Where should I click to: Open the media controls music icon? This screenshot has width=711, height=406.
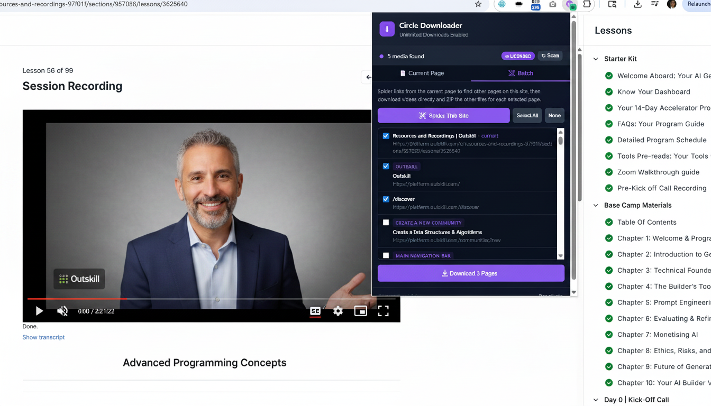[x=654, y=4]
